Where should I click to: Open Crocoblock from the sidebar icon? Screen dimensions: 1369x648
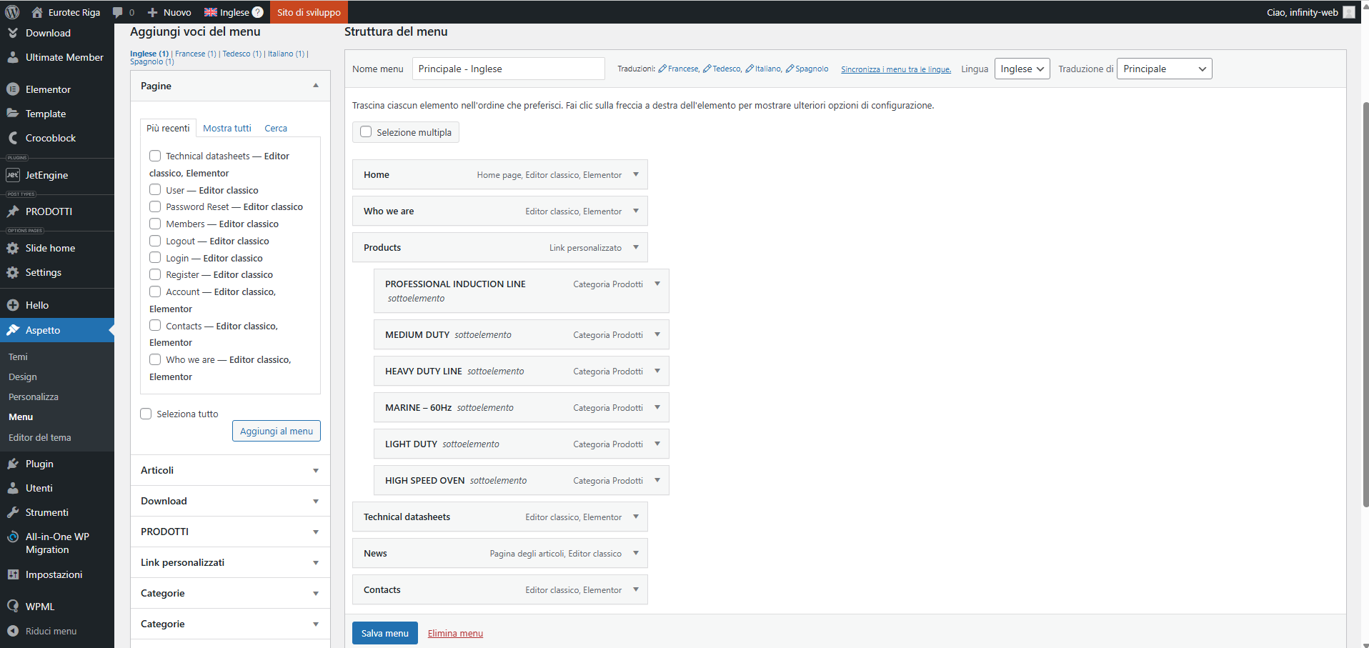pos(13,138)
